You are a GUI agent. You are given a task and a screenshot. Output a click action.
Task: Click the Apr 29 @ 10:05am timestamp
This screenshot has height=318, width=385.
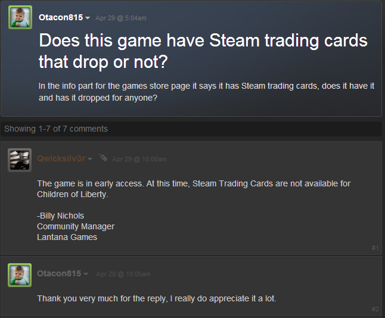point(123,274)
